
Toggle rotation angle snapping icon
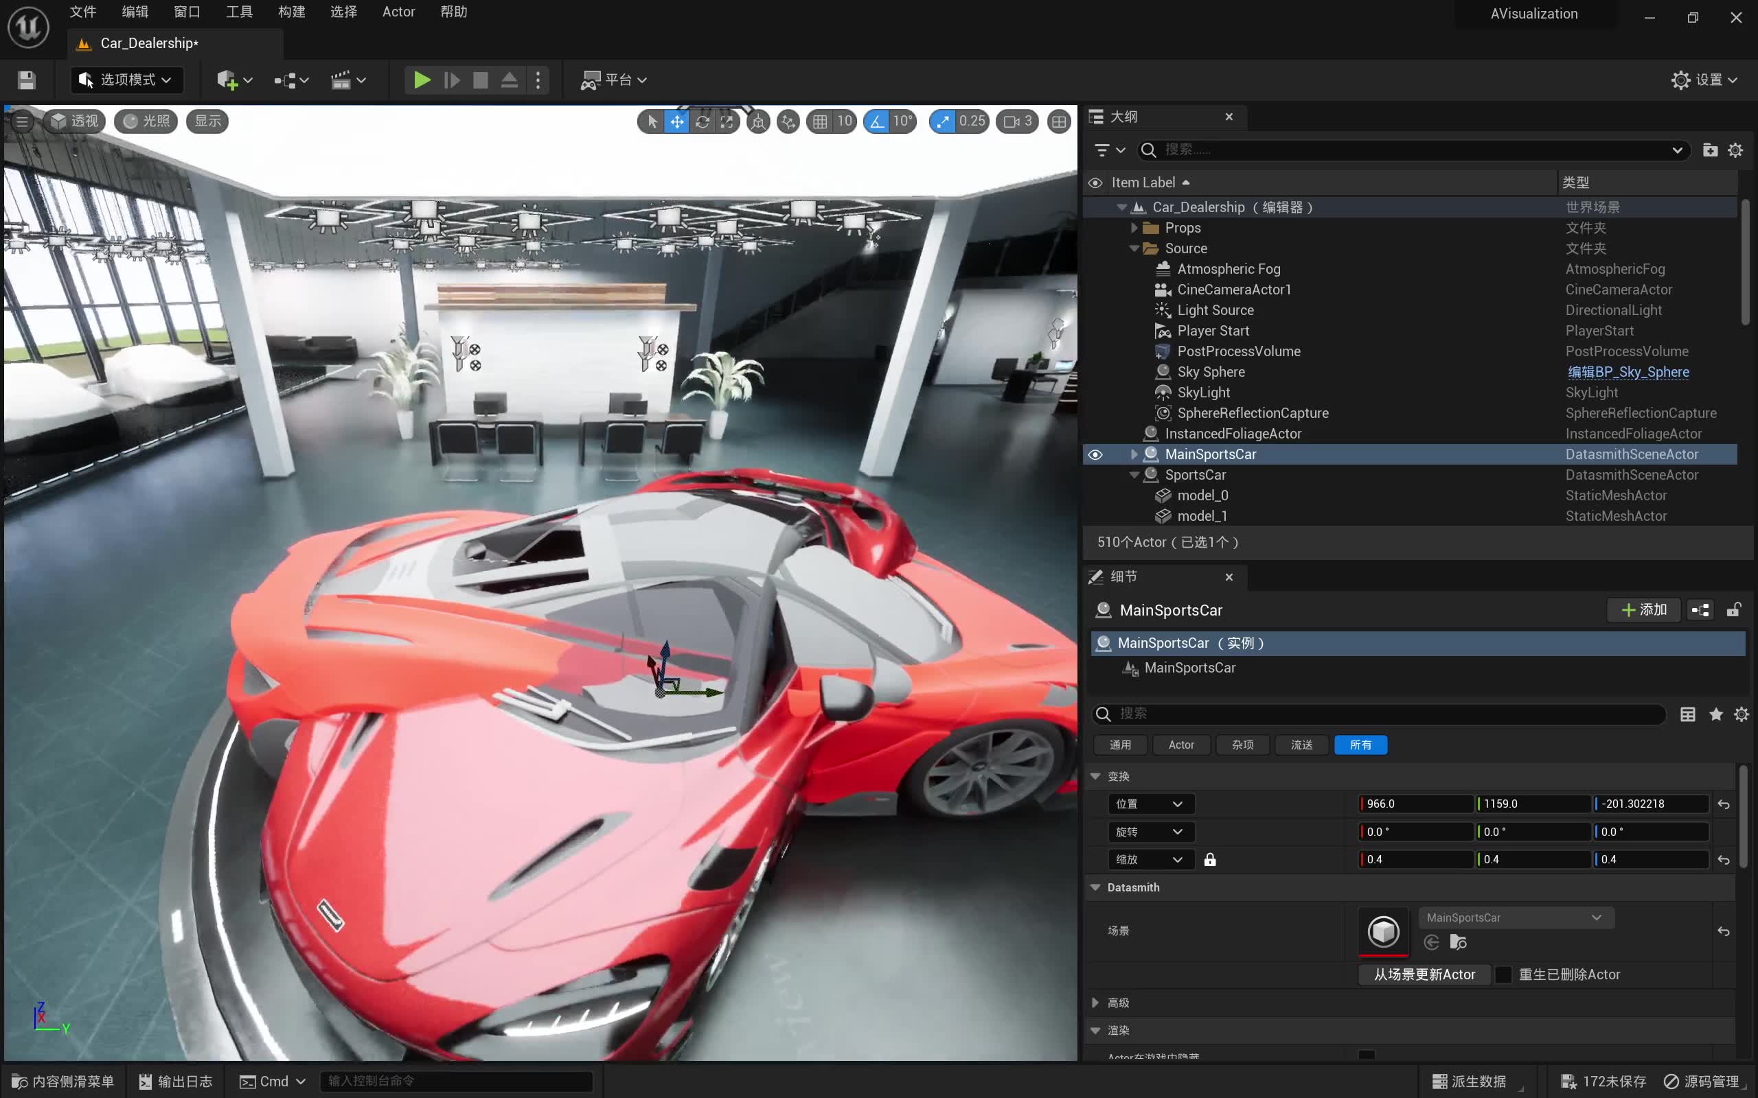pyautogui.click(x=878, y=121)
